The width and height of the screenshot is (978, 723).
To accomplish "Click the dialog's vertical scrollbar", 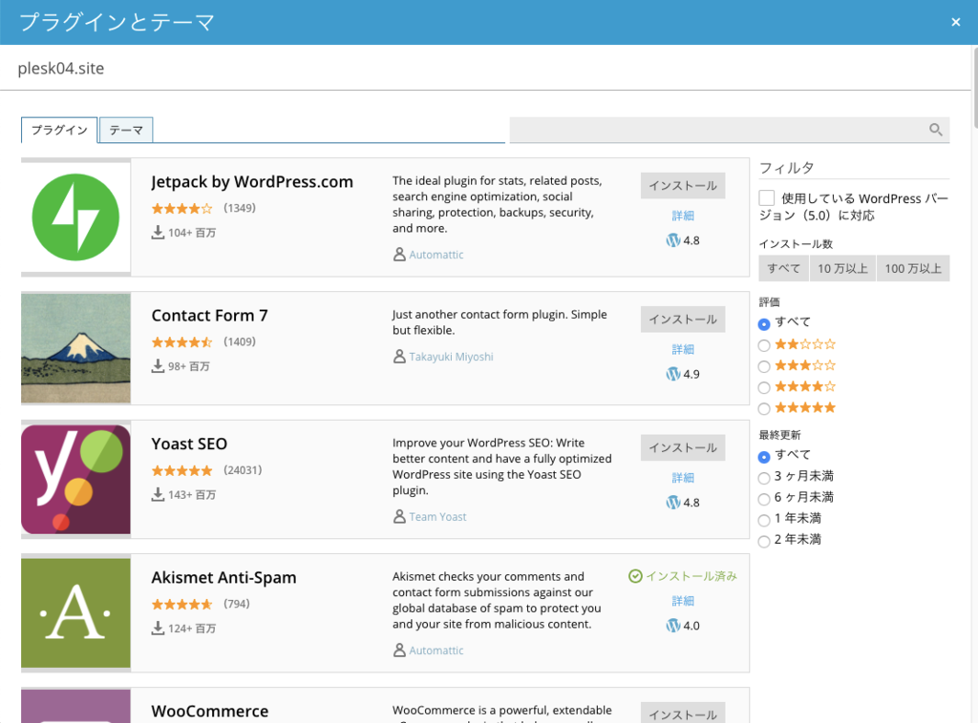I will coord(974,87).
